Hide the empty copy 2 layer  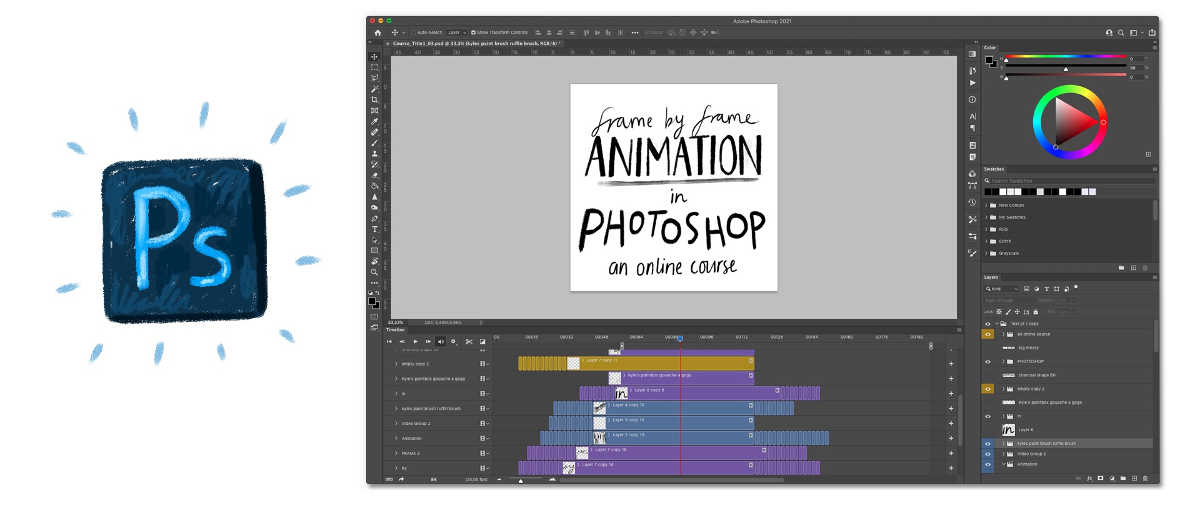coord(987,389)
